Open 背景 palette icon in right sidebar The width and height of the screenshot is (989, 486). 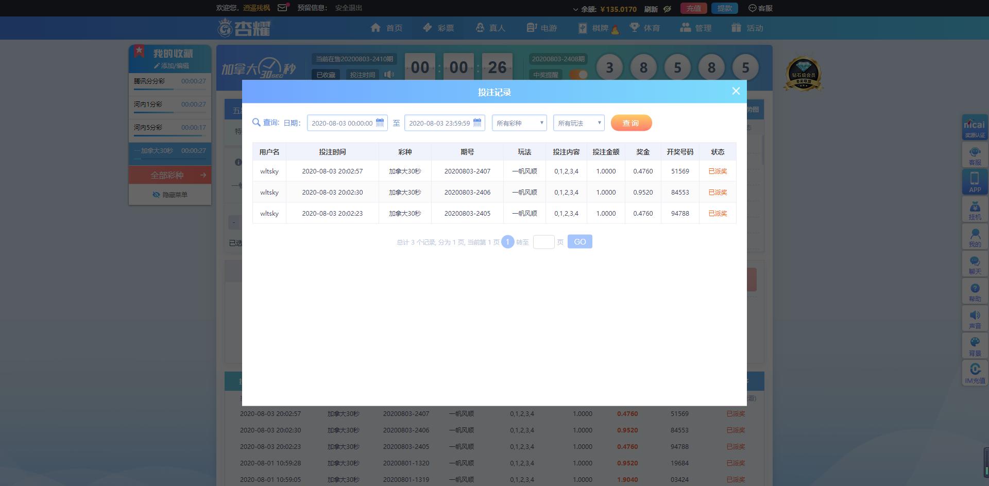click(x=975, y=346)
